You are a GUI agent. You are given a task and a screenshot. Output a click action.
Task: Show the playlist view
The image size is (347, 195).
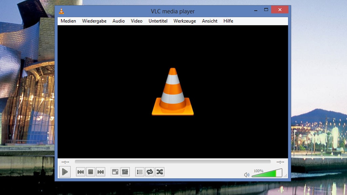[x=139, y=172]
